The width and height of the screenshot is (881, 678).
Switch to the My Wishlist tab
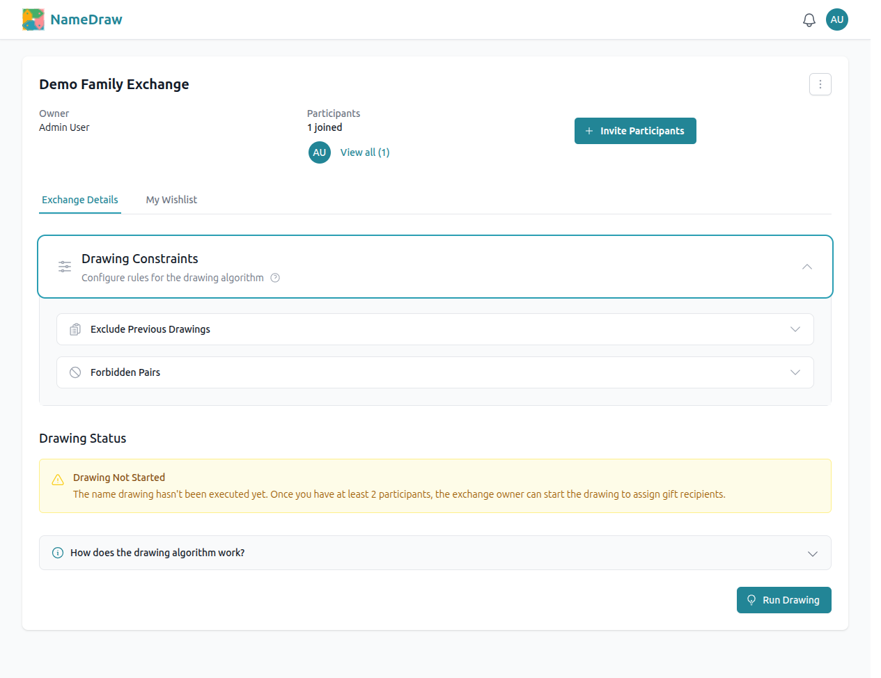pos(171,200)
